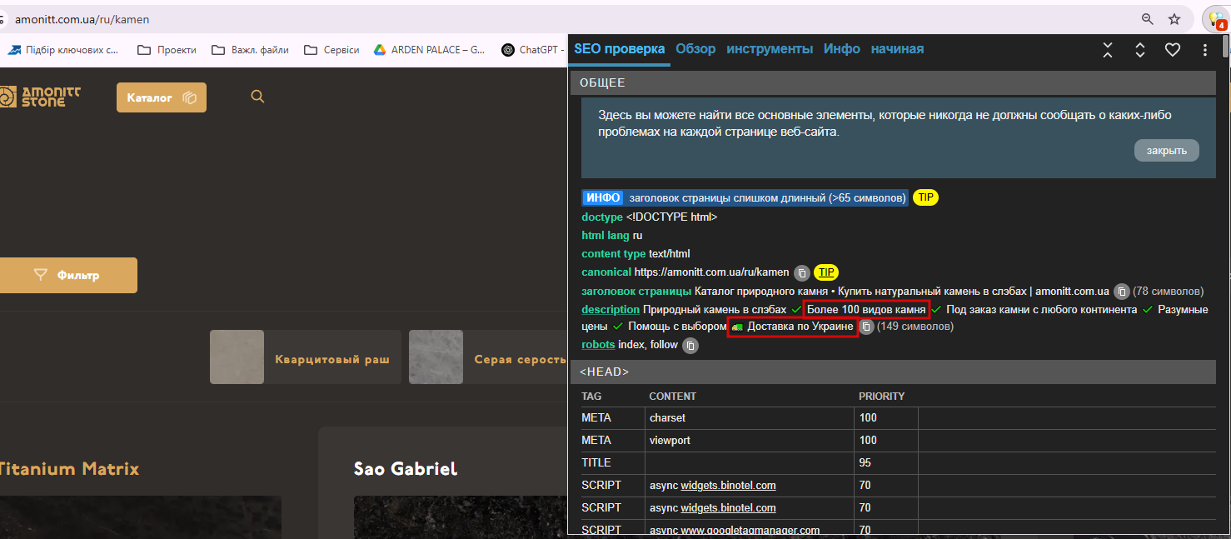Click the description link label
Image resolution: width=1231 pixels, height=539 pixels.
(611, 310)
